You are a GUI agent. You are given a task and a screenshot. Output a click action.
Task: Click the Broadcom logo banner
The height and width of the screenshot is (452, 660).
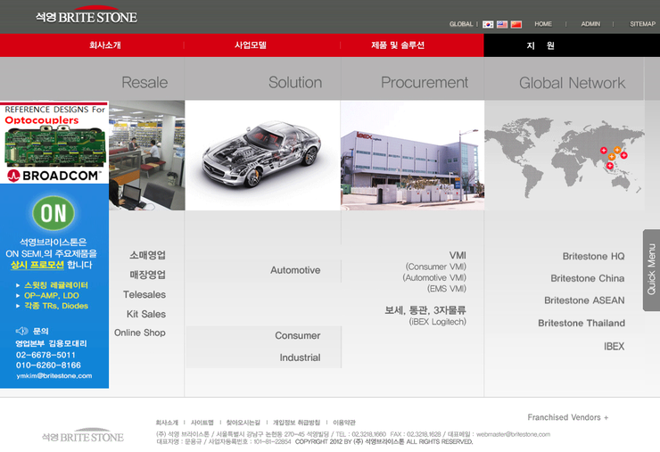click(x=54, y=175)
